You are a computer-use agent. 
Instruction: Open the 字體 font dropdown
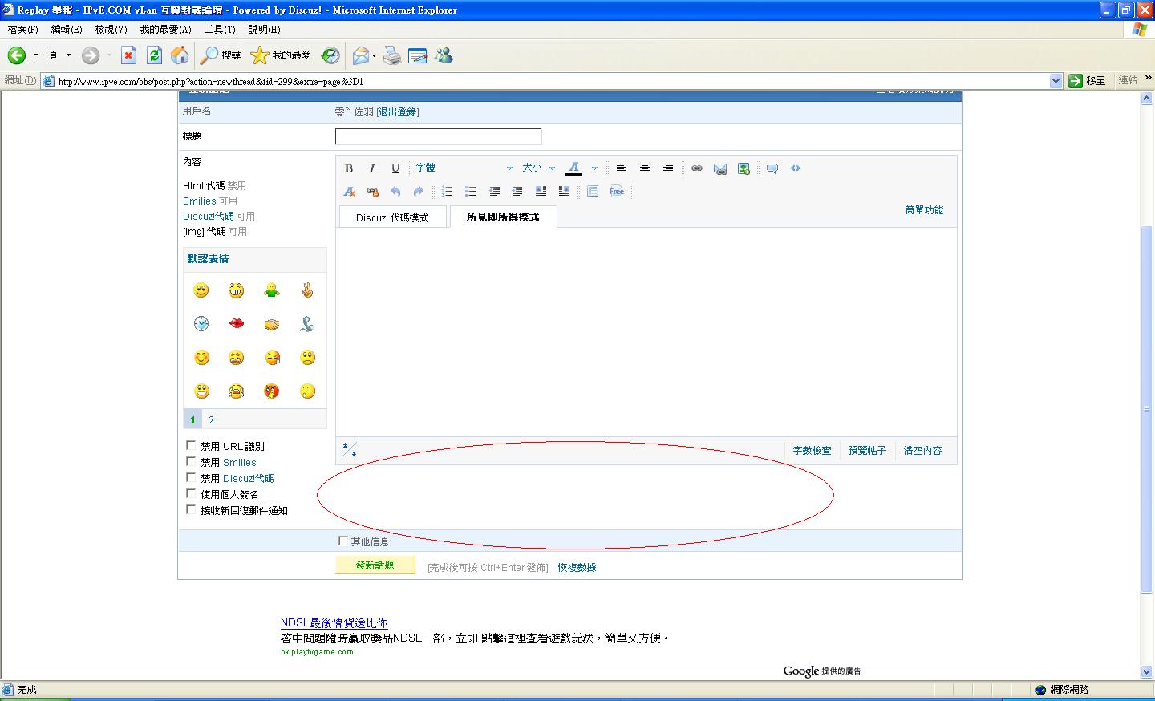tap(464, 168)
